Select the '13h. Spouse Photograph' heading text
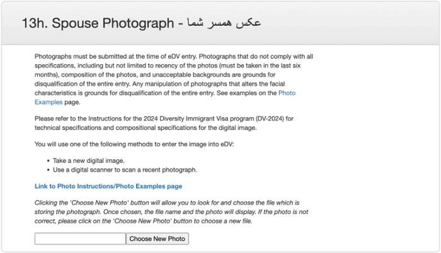This screenshot has width=441, height=253. 98,23
